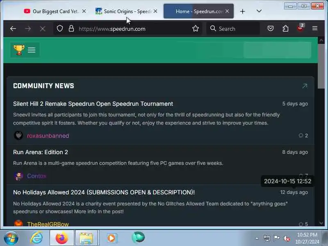Open the taskbar clock showing 10:52 PM
The width and height of the screenshot is (328, 246).
pos(307,238)
